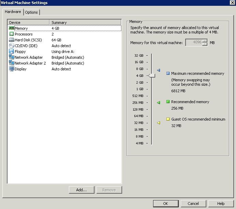This screenshot has width=236, height=209.
Task: Select the Hard Disk (SCSI) row text
Action: point(28,40)
